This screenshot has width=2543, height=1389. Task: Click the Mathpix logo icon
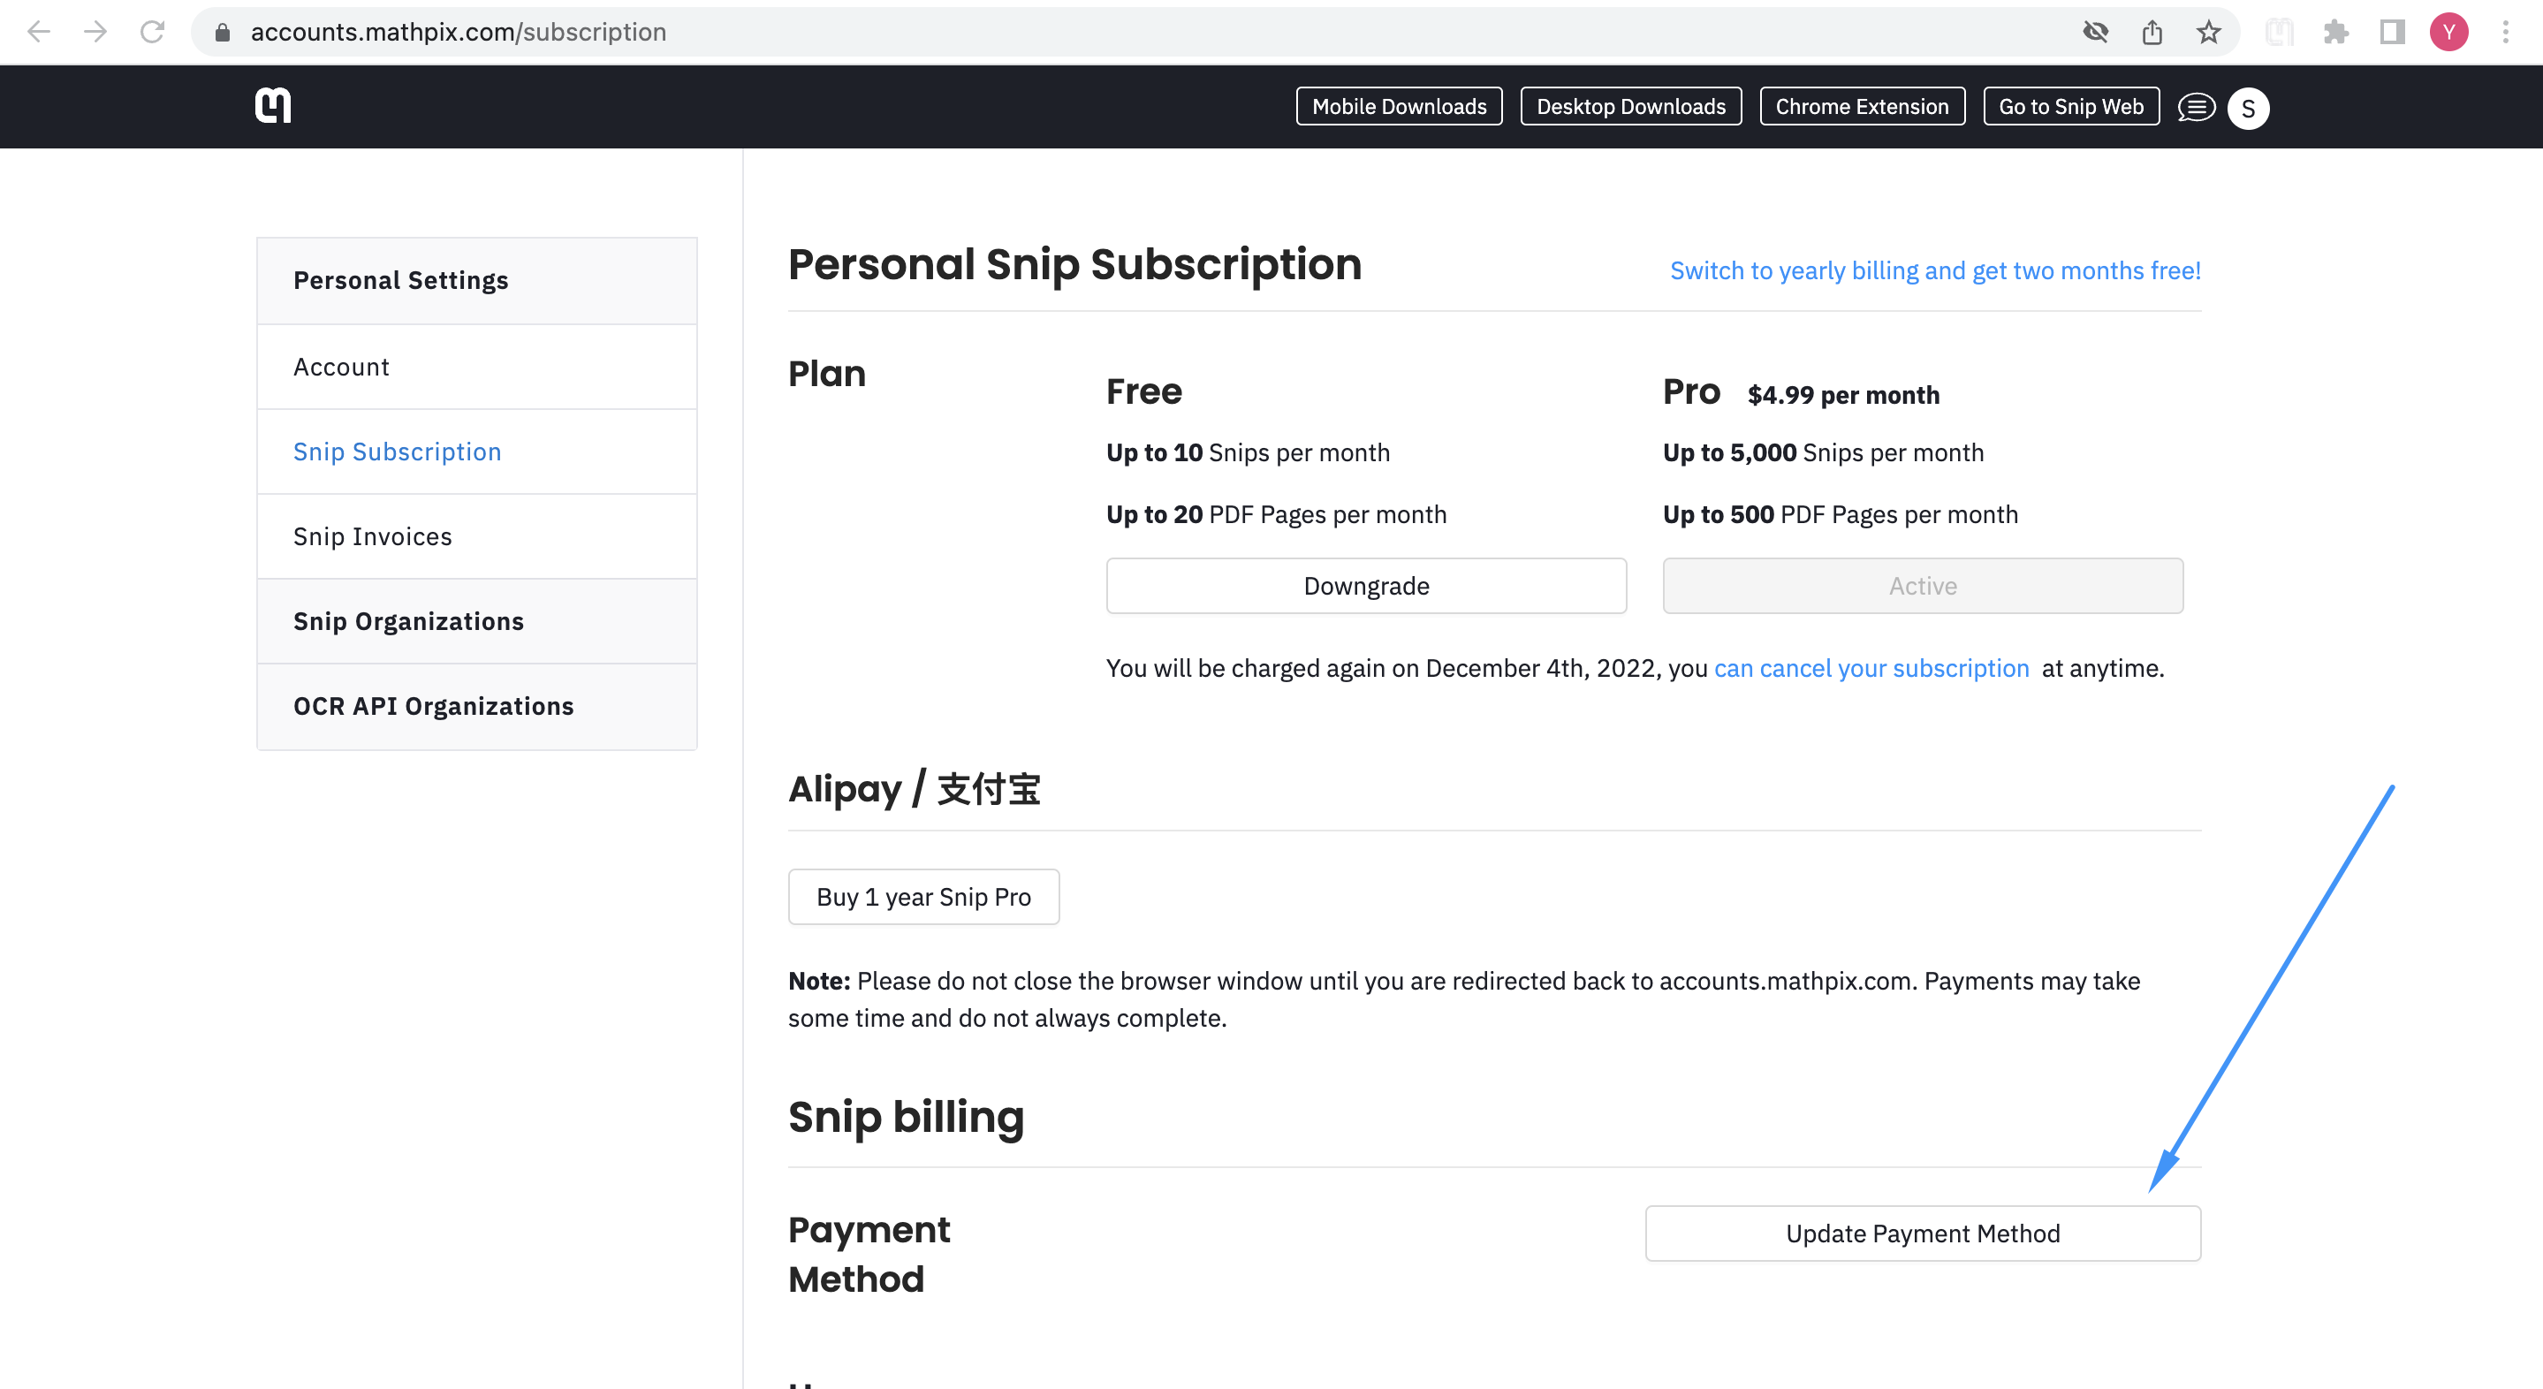point(272,106)
